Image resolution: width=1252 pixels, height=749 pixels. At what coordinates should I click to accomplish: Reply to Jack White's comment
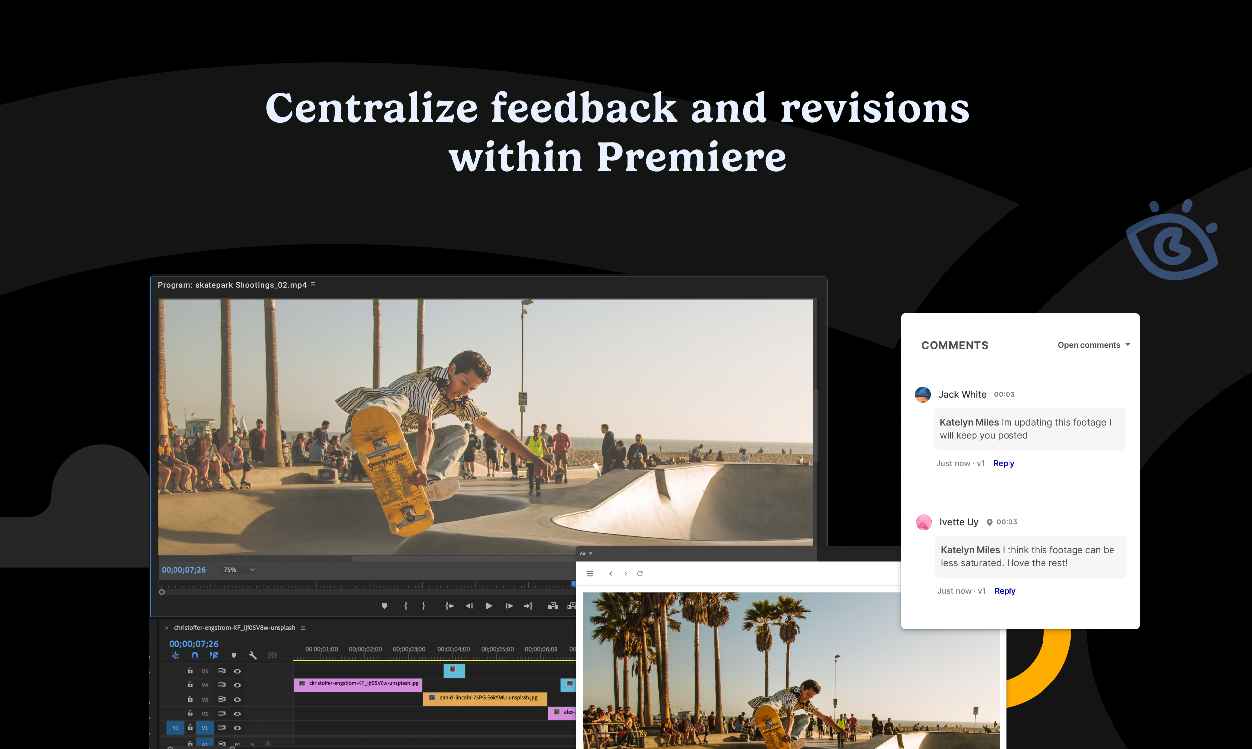(1004, 463)
